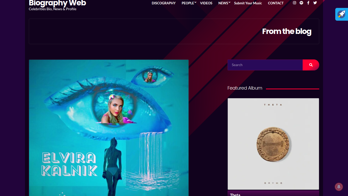Viewport: 348px width, 196px height.
Task: Expand the PEOPLE menu chevron
Action: (195, 3)
